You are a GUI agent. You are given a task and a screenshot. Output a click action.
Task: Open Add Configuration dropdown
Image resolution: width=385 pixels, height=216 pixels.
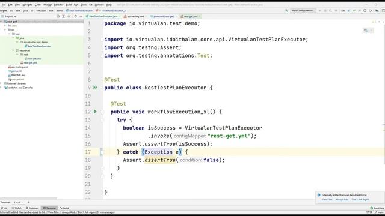(303, 11)
